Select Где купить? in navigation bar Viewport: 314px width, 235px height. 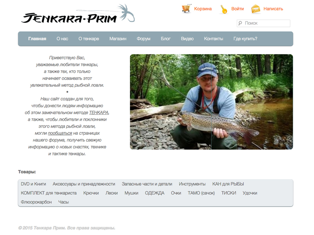point(245,39)
